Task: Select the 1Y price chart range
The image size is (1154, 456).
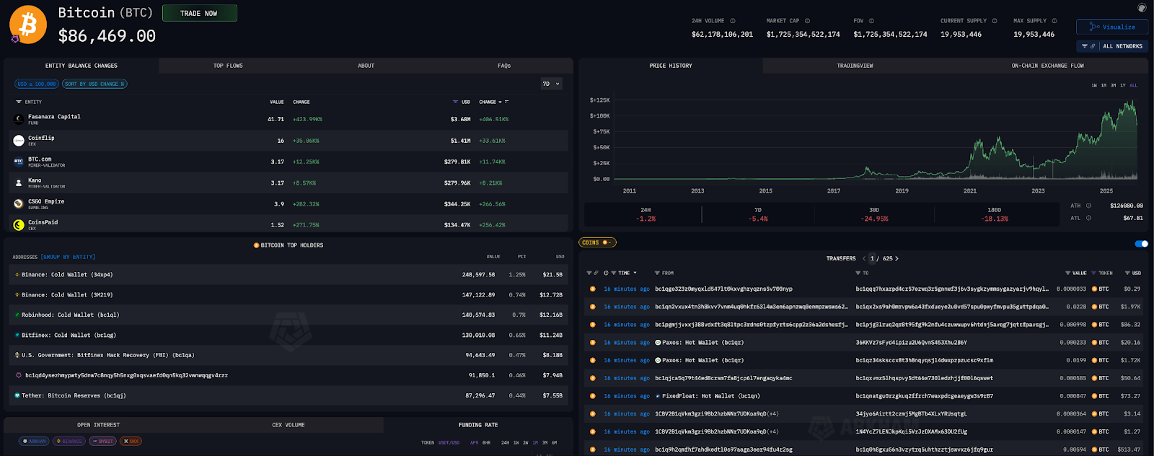Action: [1123, 85]
